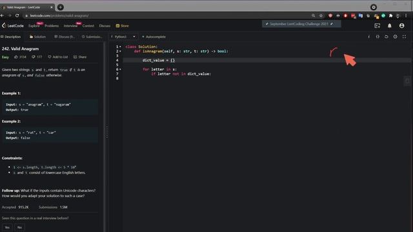413x232 pixels.
Task: Open the Discuss nav menu item
Action: [x=105, y=26]
